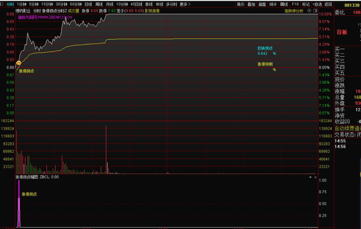Toggle the side panel layout icon

point(315,11)
